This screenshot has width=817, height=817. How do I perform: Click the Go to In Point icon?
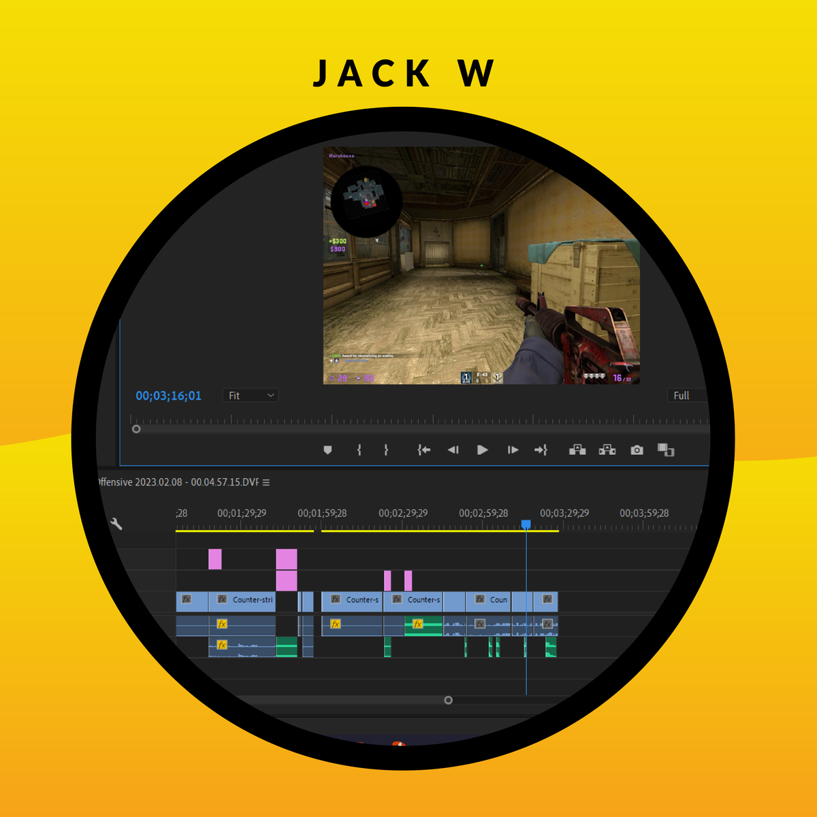[x=423, y=449]
